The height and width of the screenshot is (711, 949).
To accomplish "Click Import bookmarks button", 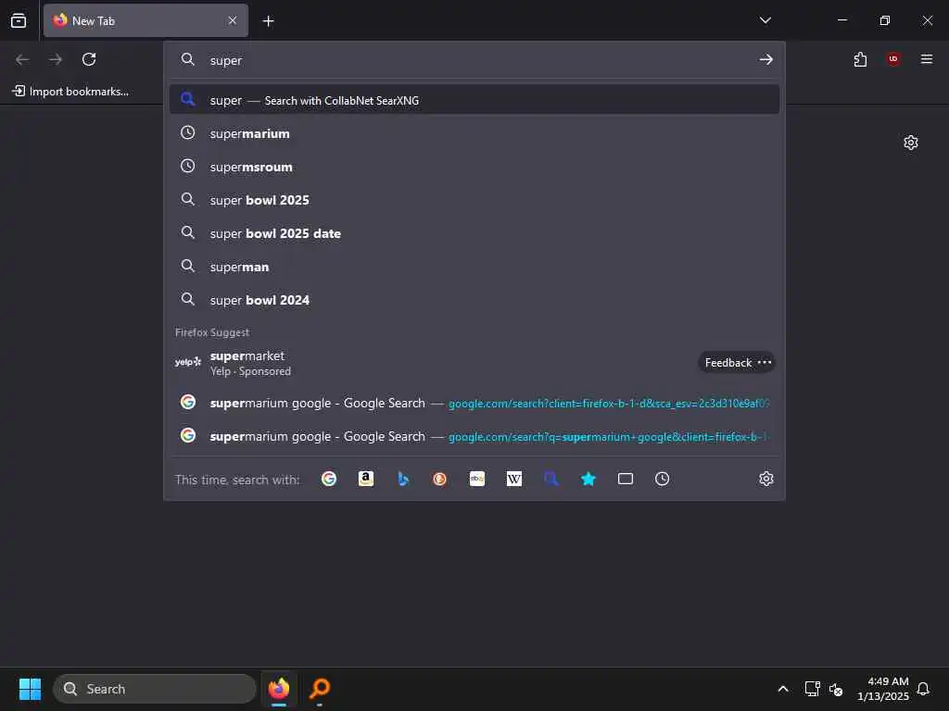I will (x=70, y=92).
